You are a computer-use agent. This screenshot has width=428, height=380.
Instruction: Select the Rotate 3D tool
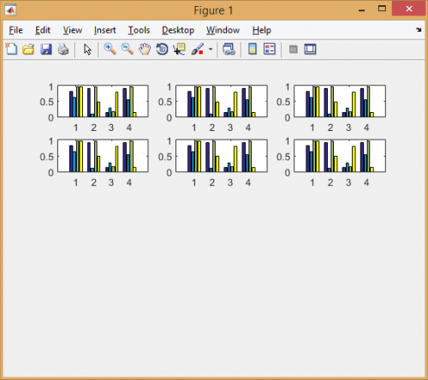(162, 49)
